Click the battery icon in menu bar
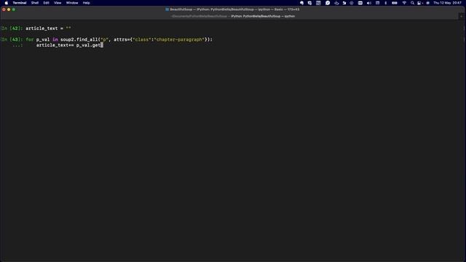 click(395, 3)
